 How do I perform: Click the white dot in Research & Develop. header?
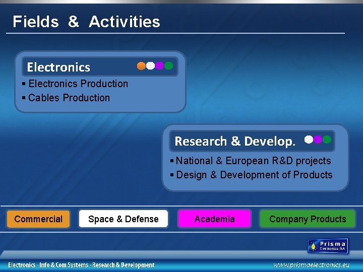click(309, 140)
